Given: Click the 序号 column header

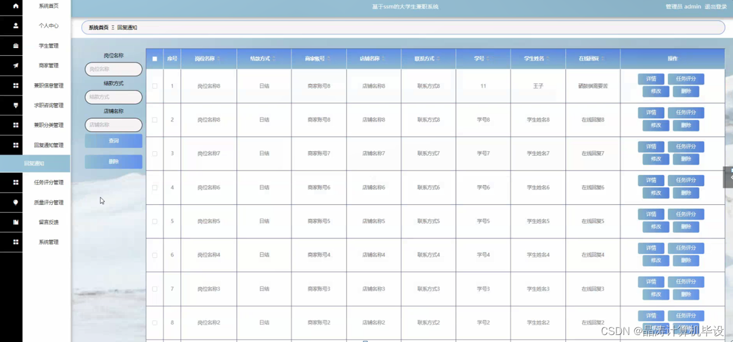Looking at the screenshot, I should [172, 59].
